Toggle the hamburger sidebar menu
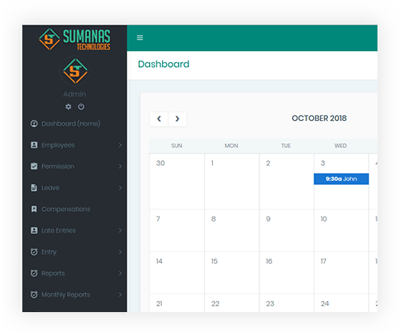Viewport: 403px width, 332px height. point(140,37)
